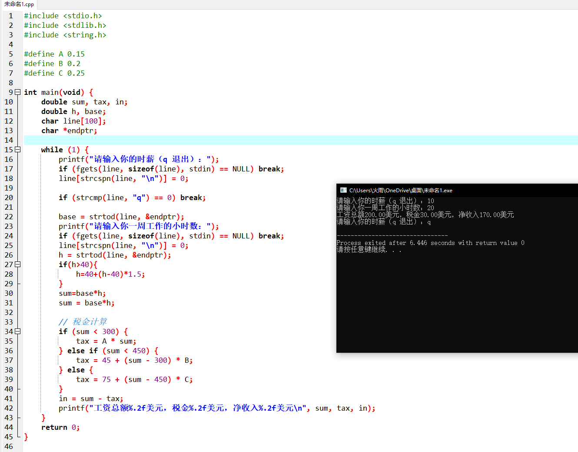Click on 'tax = 45 + (sum - 300) * B;' statement
The width and height of the screenshot is (578, 452).
point(134,360)
